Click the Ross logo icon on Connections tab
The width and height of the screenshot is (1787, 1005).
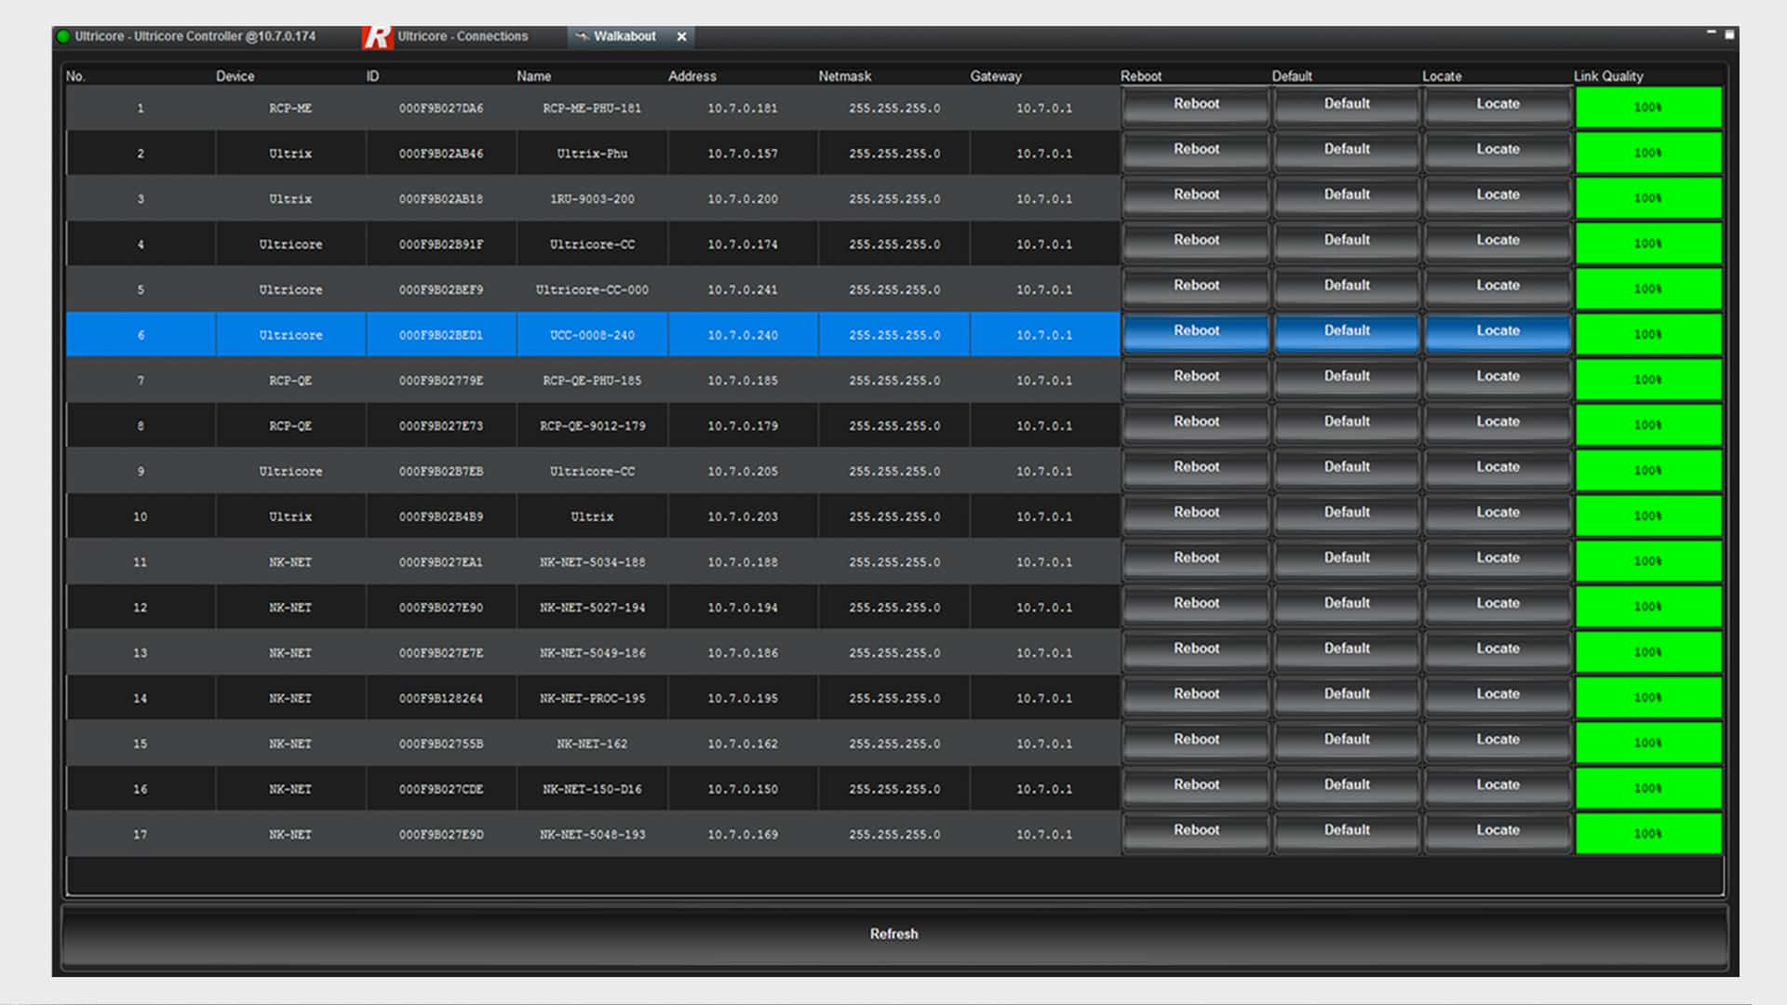377,36
